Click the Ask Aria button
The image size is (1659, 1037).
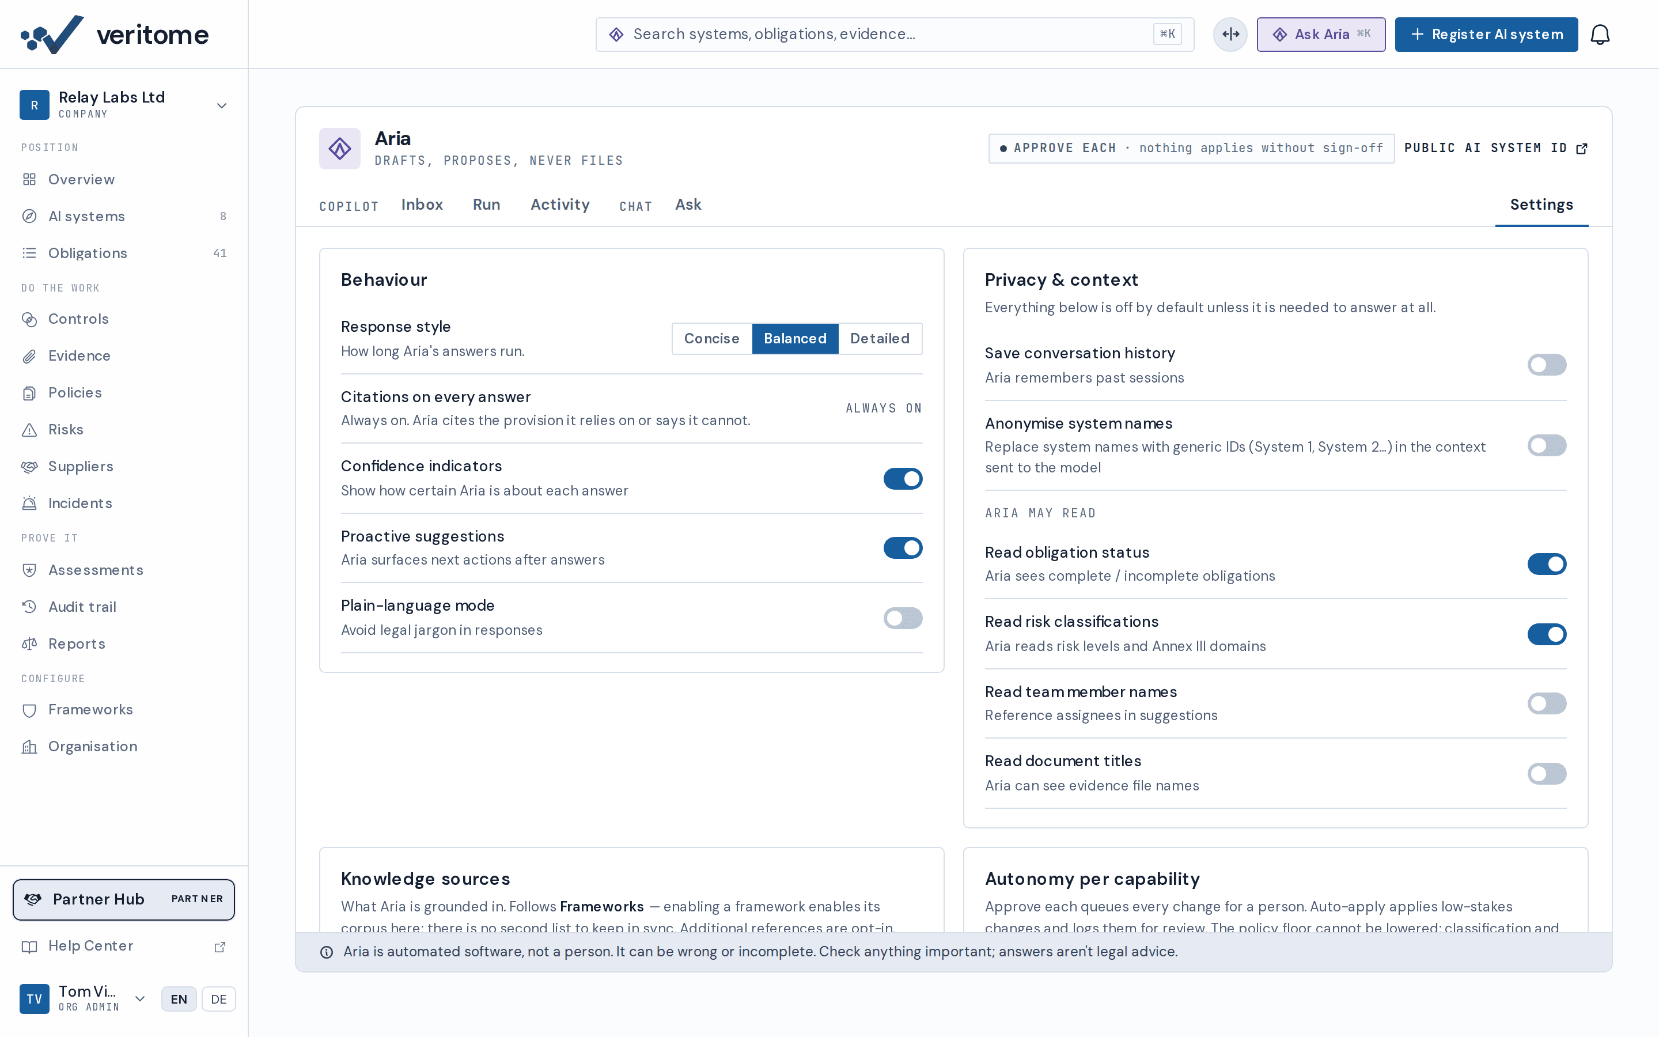1320,35
